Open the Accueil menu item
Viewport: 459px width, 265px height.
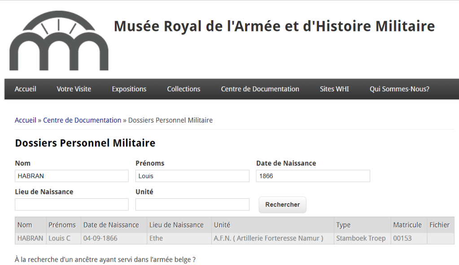pyautogui.click(x=25, y=89)
